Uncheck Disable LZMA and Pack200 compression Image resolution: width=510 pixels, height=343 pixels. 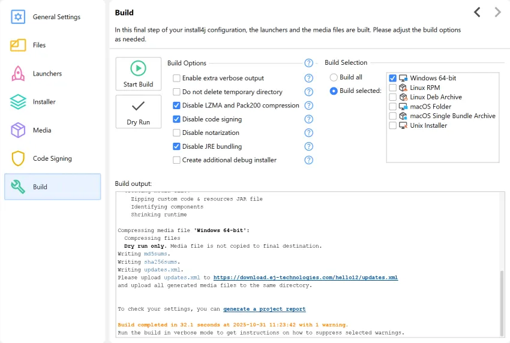176,106
